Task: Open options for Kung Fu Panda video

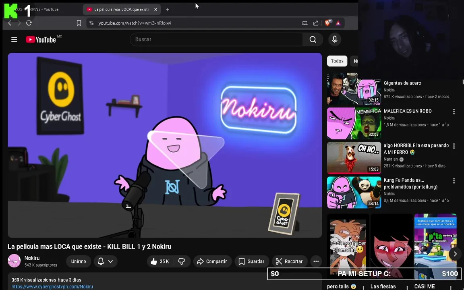Action: point(454,180)
